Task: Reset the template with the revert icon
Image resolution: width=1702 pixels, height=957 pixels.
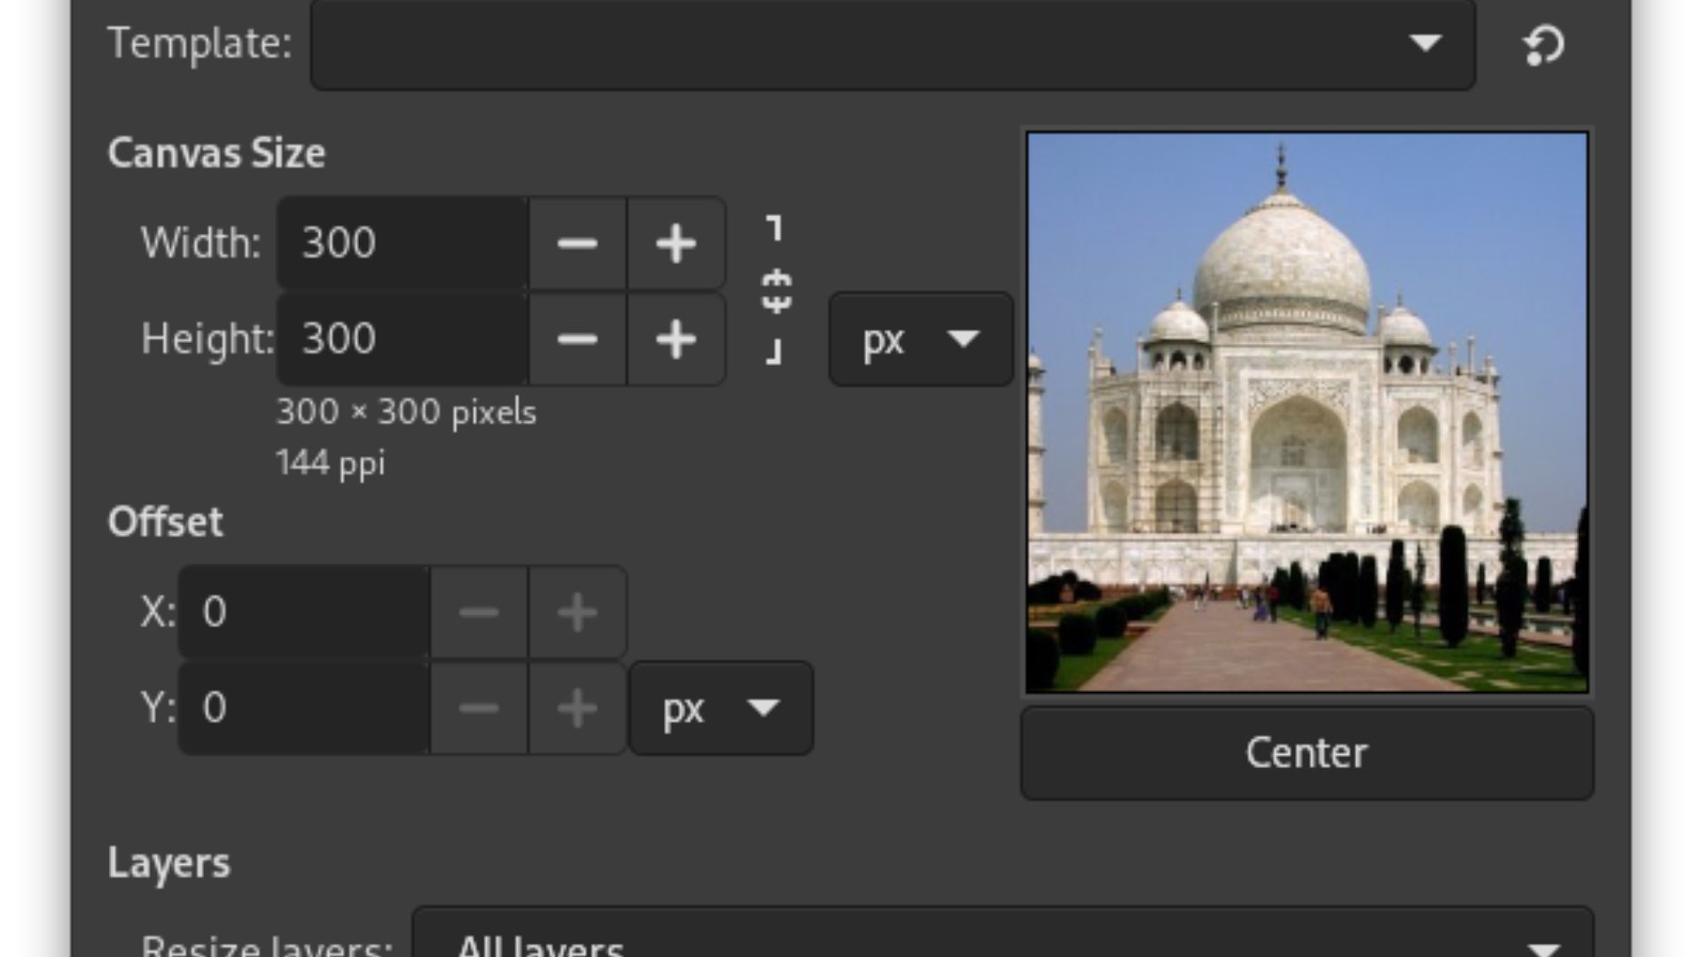Action: tap(1543, 44)
